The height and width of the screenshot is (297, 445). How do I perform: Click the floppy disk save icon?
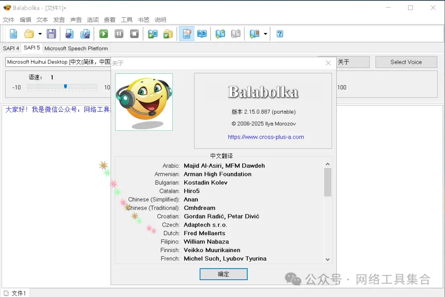click(52, 34)
